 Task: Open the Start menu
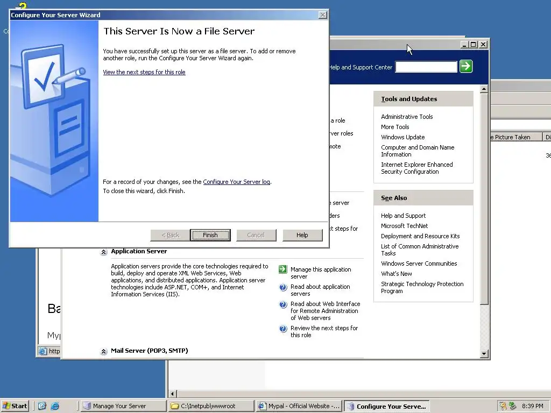15,406
